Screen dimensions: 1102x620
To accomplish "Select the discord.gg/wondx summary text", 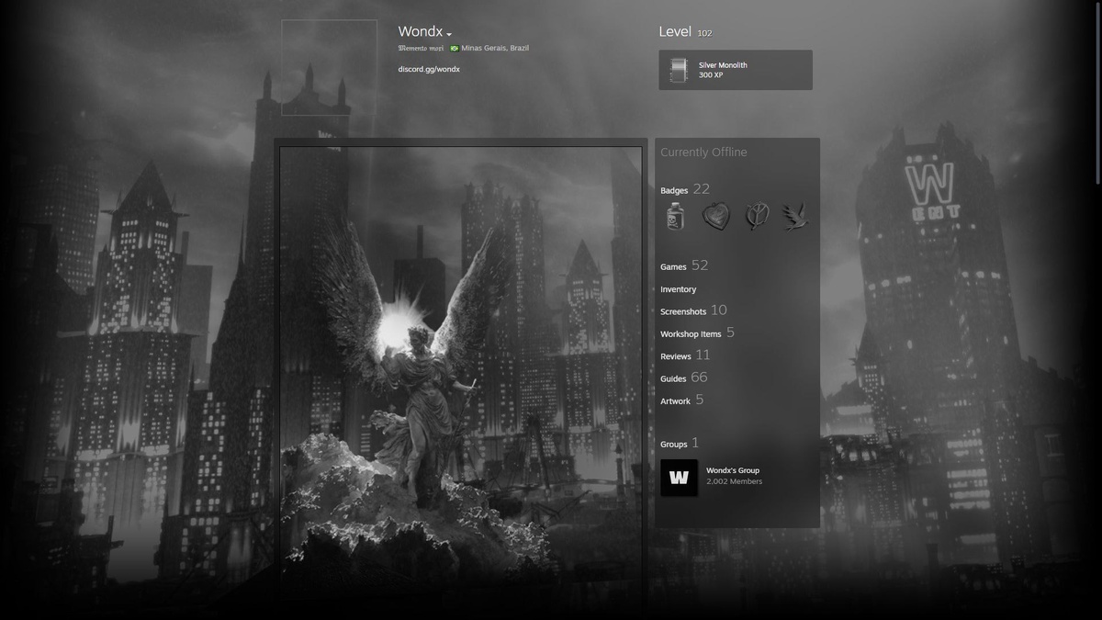I will click(x=430, y=69).
